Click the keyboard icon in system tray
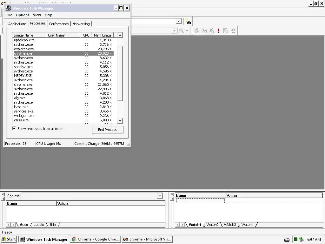The height and width of the screenshot is (244, 325). (287, 240)
